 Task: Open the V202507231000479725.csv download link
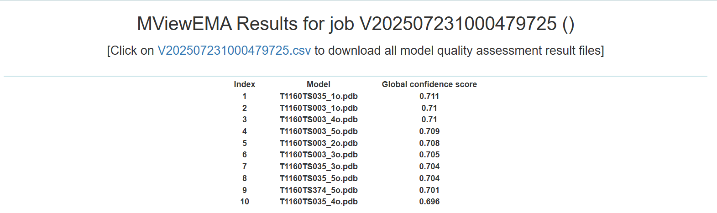234,51
